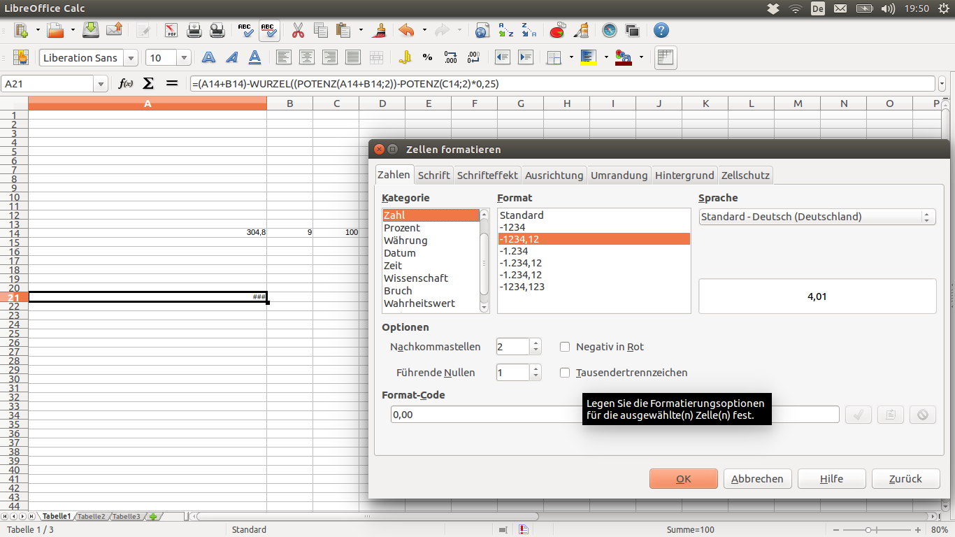Click the Zurück button
The height and width of the screenshot is (537, 955).
[905, 479]
